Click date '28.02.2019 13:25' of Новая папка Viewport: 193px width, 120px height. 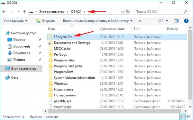[112, 89]
